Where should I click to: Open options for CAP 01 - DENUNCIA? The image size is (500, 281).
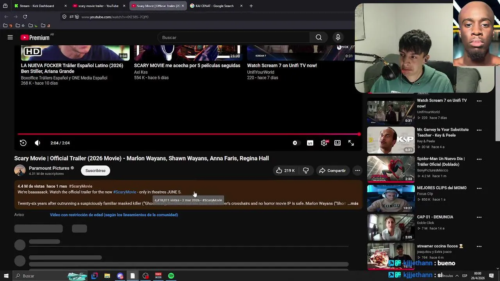479,217
